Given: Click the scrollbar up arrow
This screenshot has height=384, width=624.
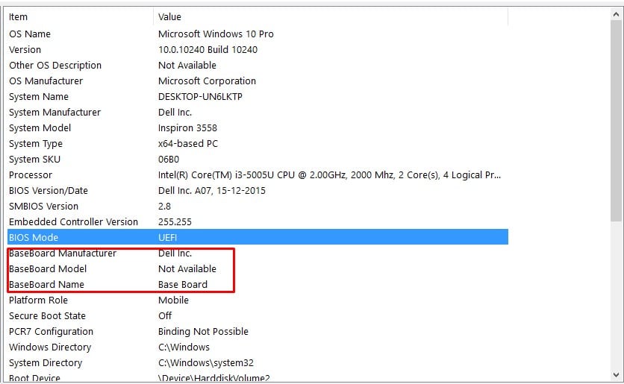Looking at the screenshot, I should pos(616,15).
